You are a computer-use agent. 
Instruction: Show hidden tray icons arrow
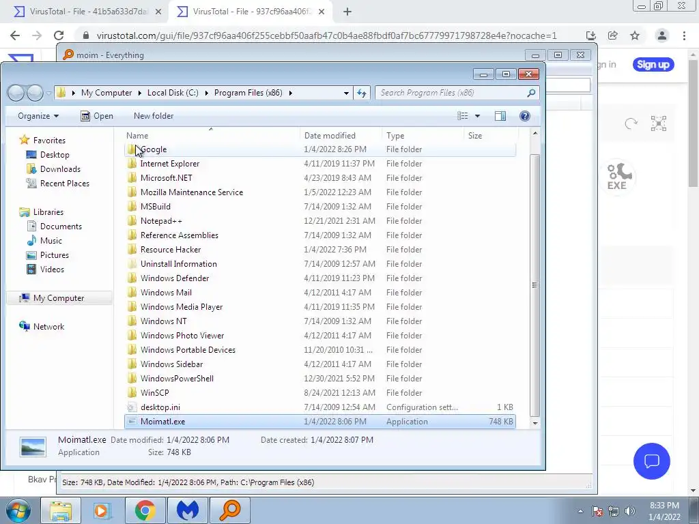(580, 511)
